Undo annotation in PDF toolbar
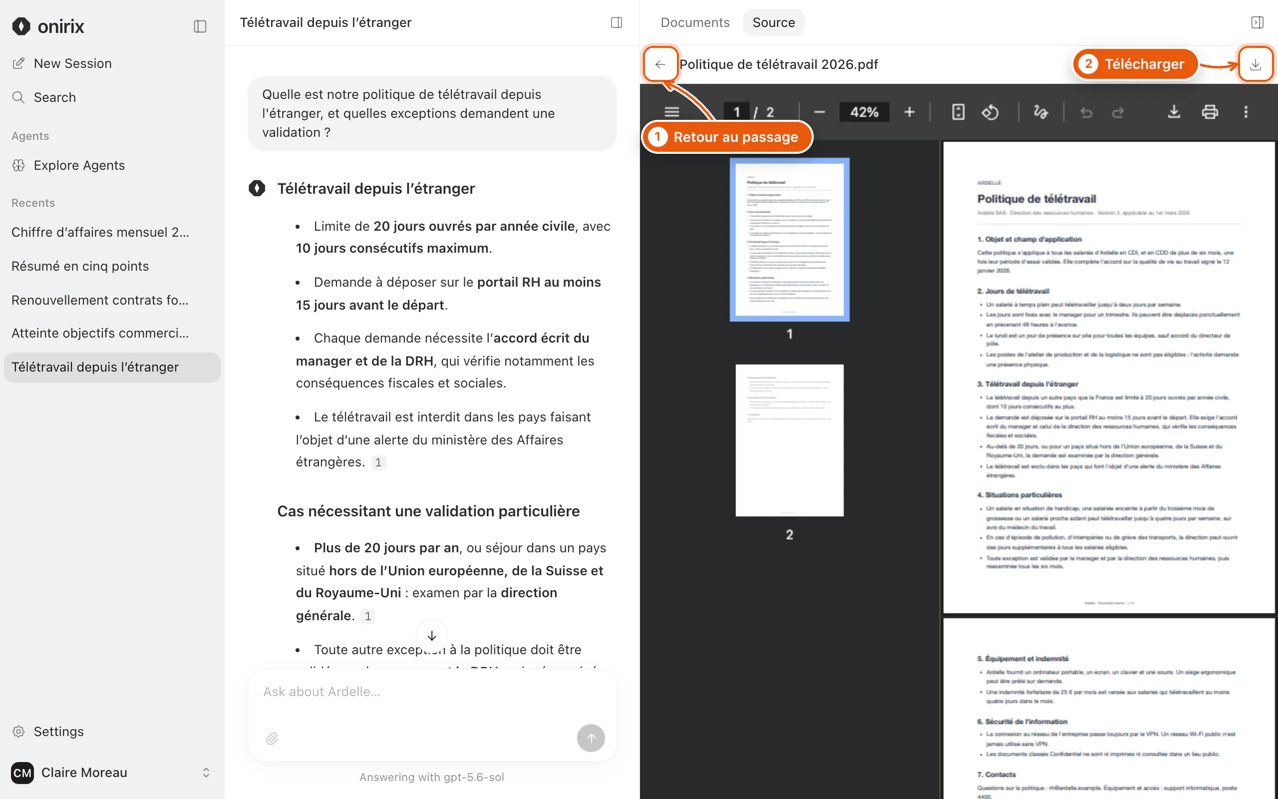Screen dimensions: 1278x799 1086,112
